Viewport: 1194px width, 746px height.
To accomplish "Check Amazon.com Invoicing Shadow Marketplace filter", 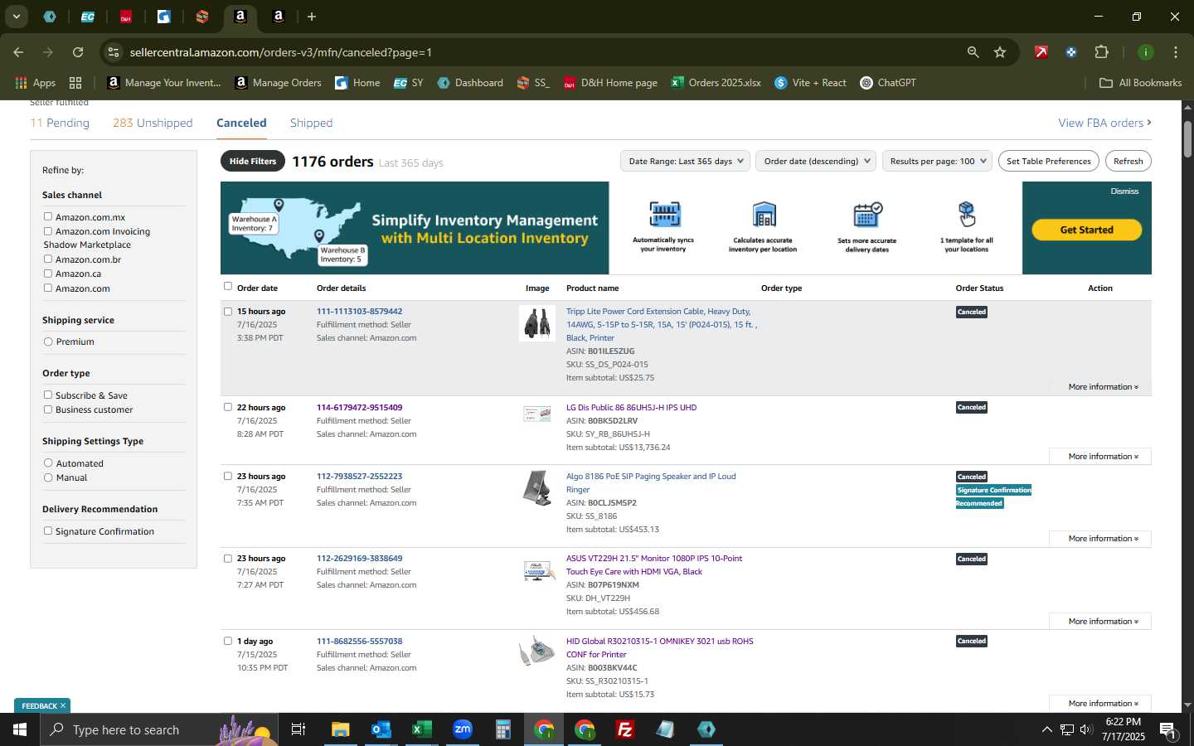I will [48, 231].
